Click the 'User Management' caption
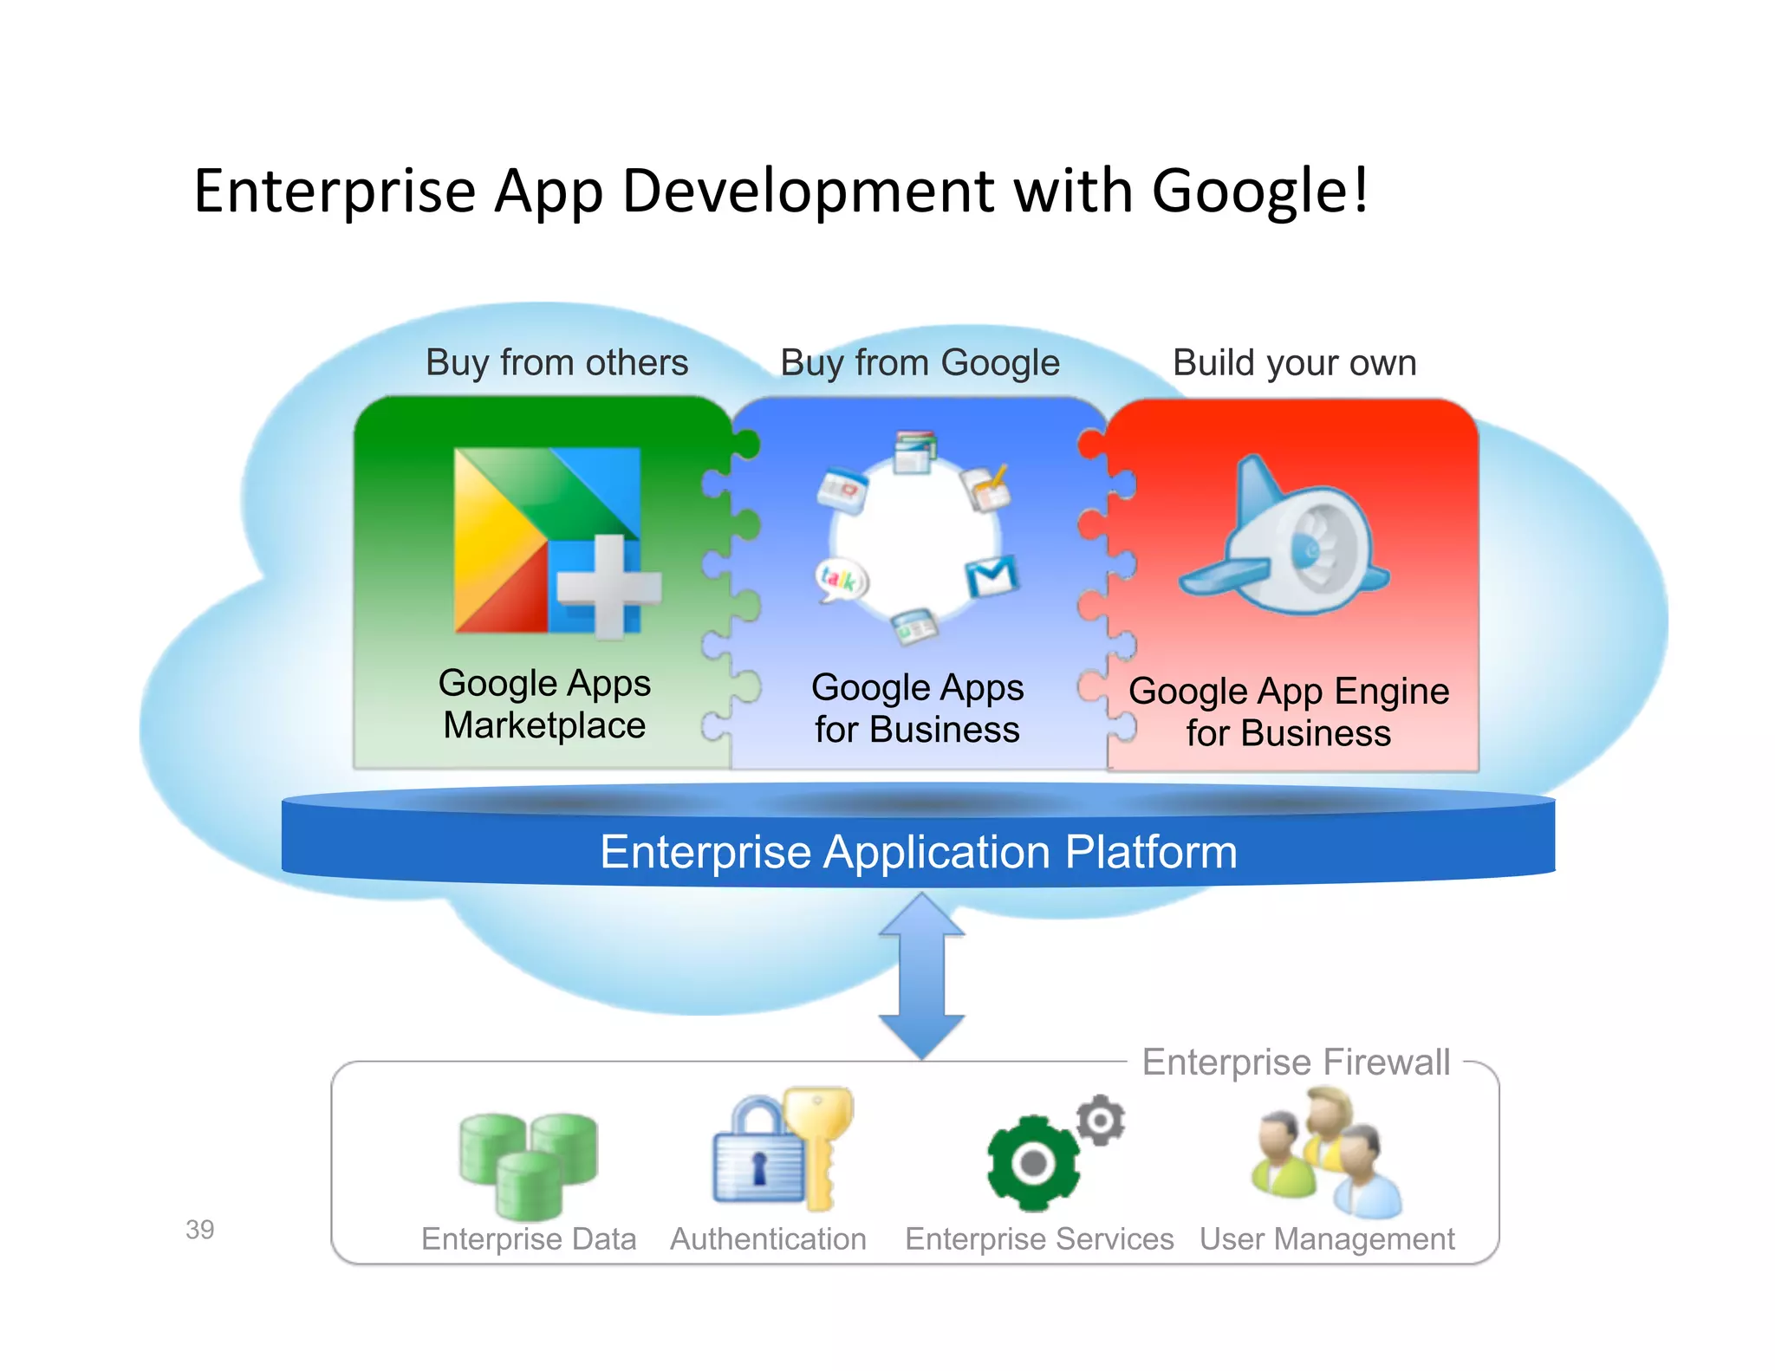 point(1327,1239)
